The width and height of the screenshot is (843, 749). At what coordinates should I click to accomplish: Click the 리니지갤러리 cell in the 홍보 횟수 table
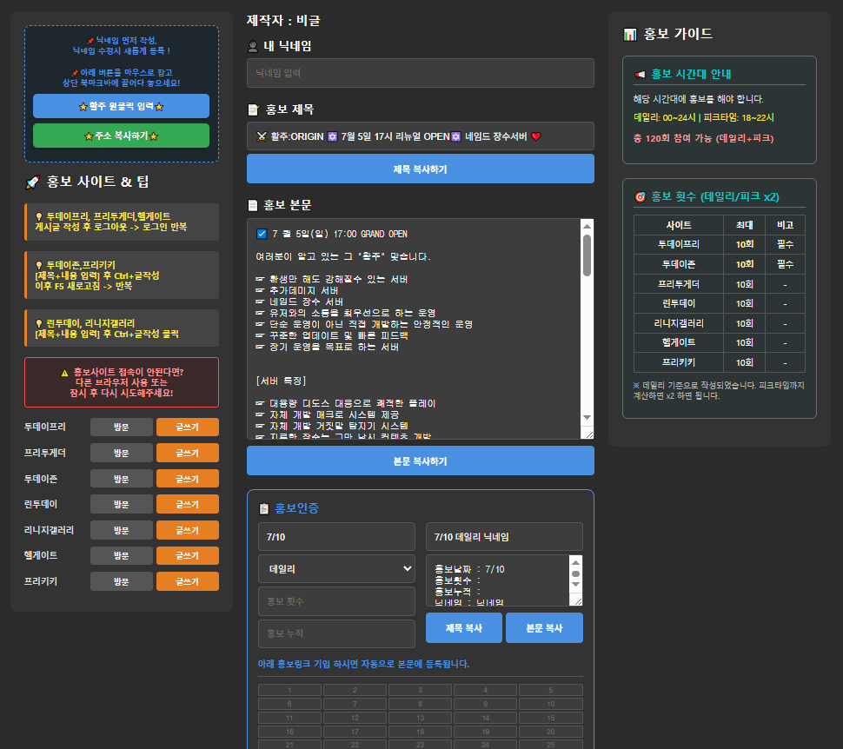coord(679,323)
